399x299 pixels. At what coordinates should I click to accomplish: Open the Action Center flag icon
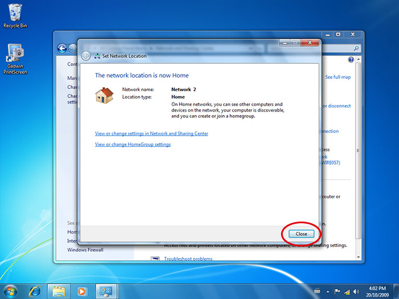coord(337,292)
